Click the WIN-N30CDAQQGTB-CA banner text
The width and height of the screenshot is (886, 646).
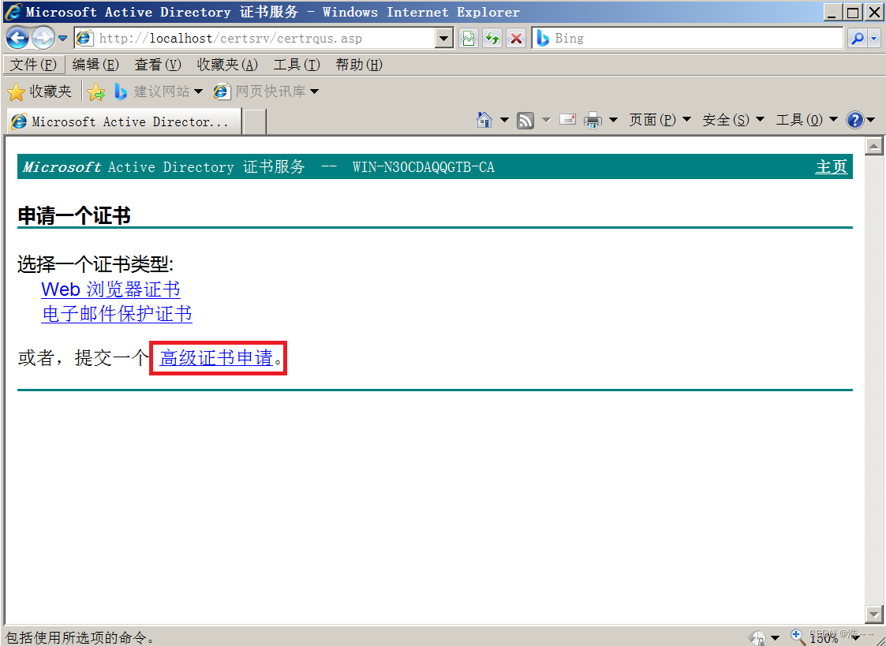423,167
